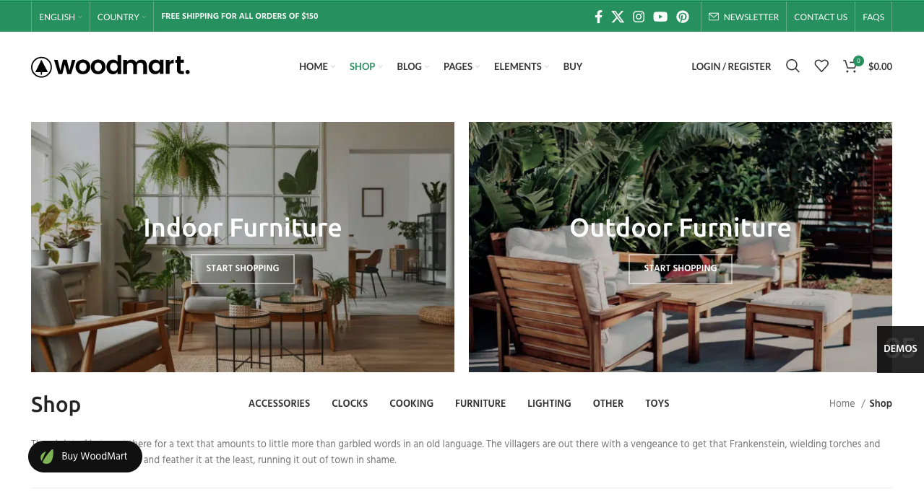Click the WoodMart logo

[111, 66]
